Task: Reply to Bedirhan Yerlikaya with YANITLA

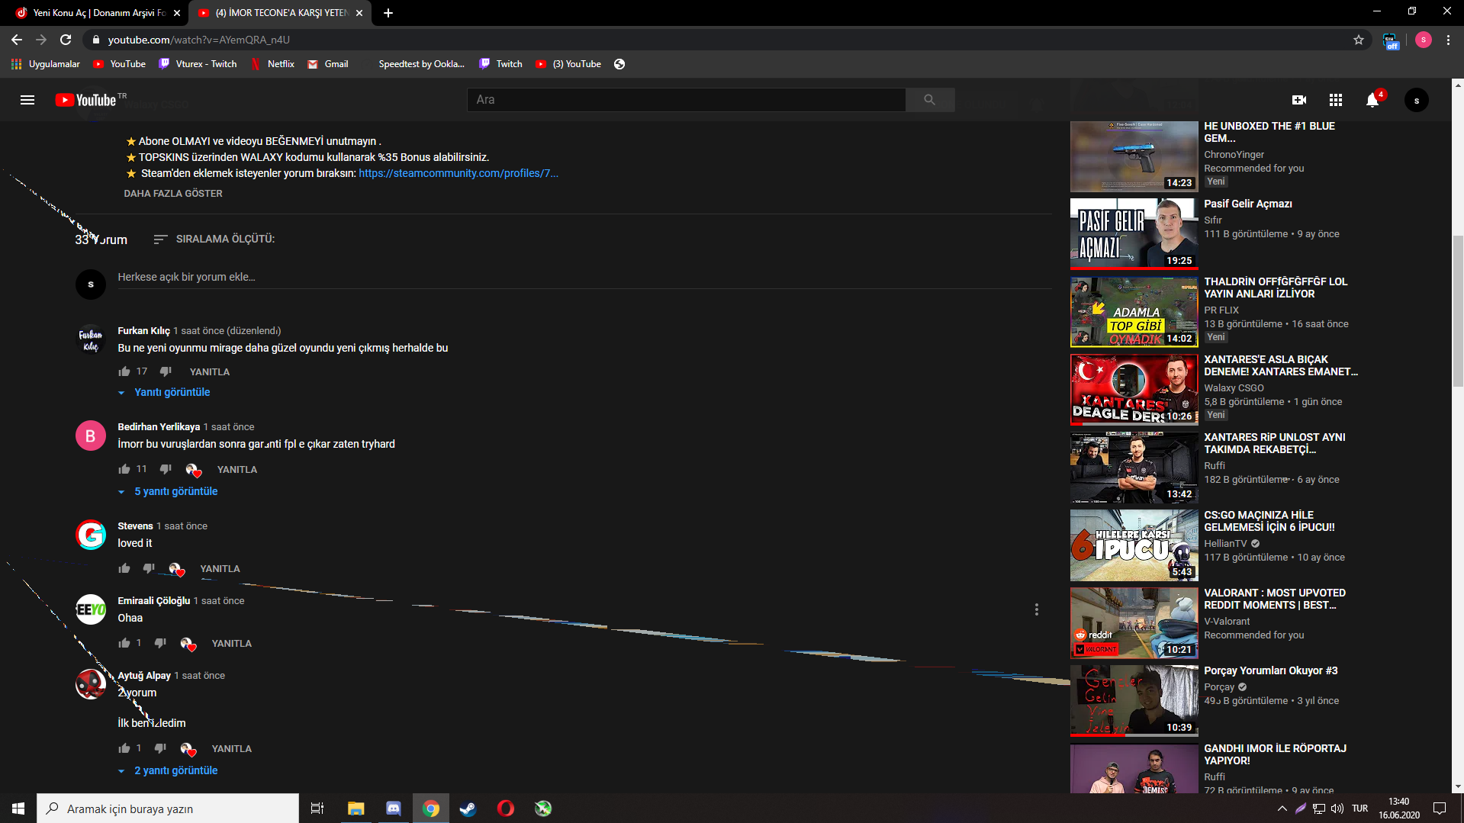Action: pos(237,469)
